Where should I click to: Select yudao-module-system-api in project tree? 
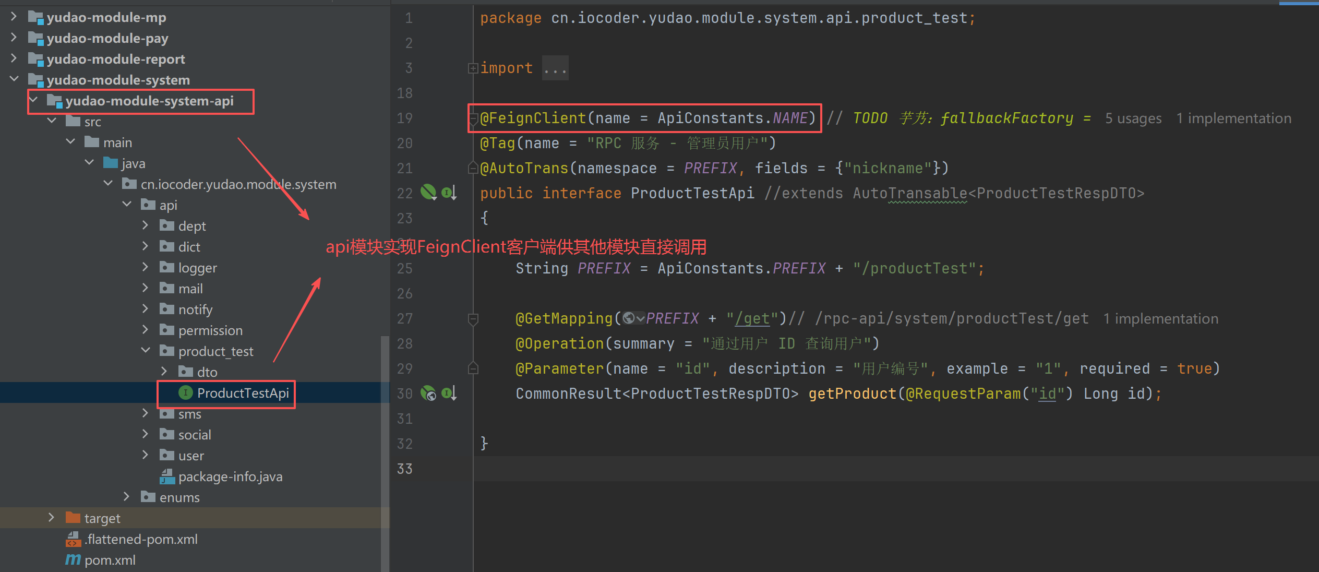point(149,101)
